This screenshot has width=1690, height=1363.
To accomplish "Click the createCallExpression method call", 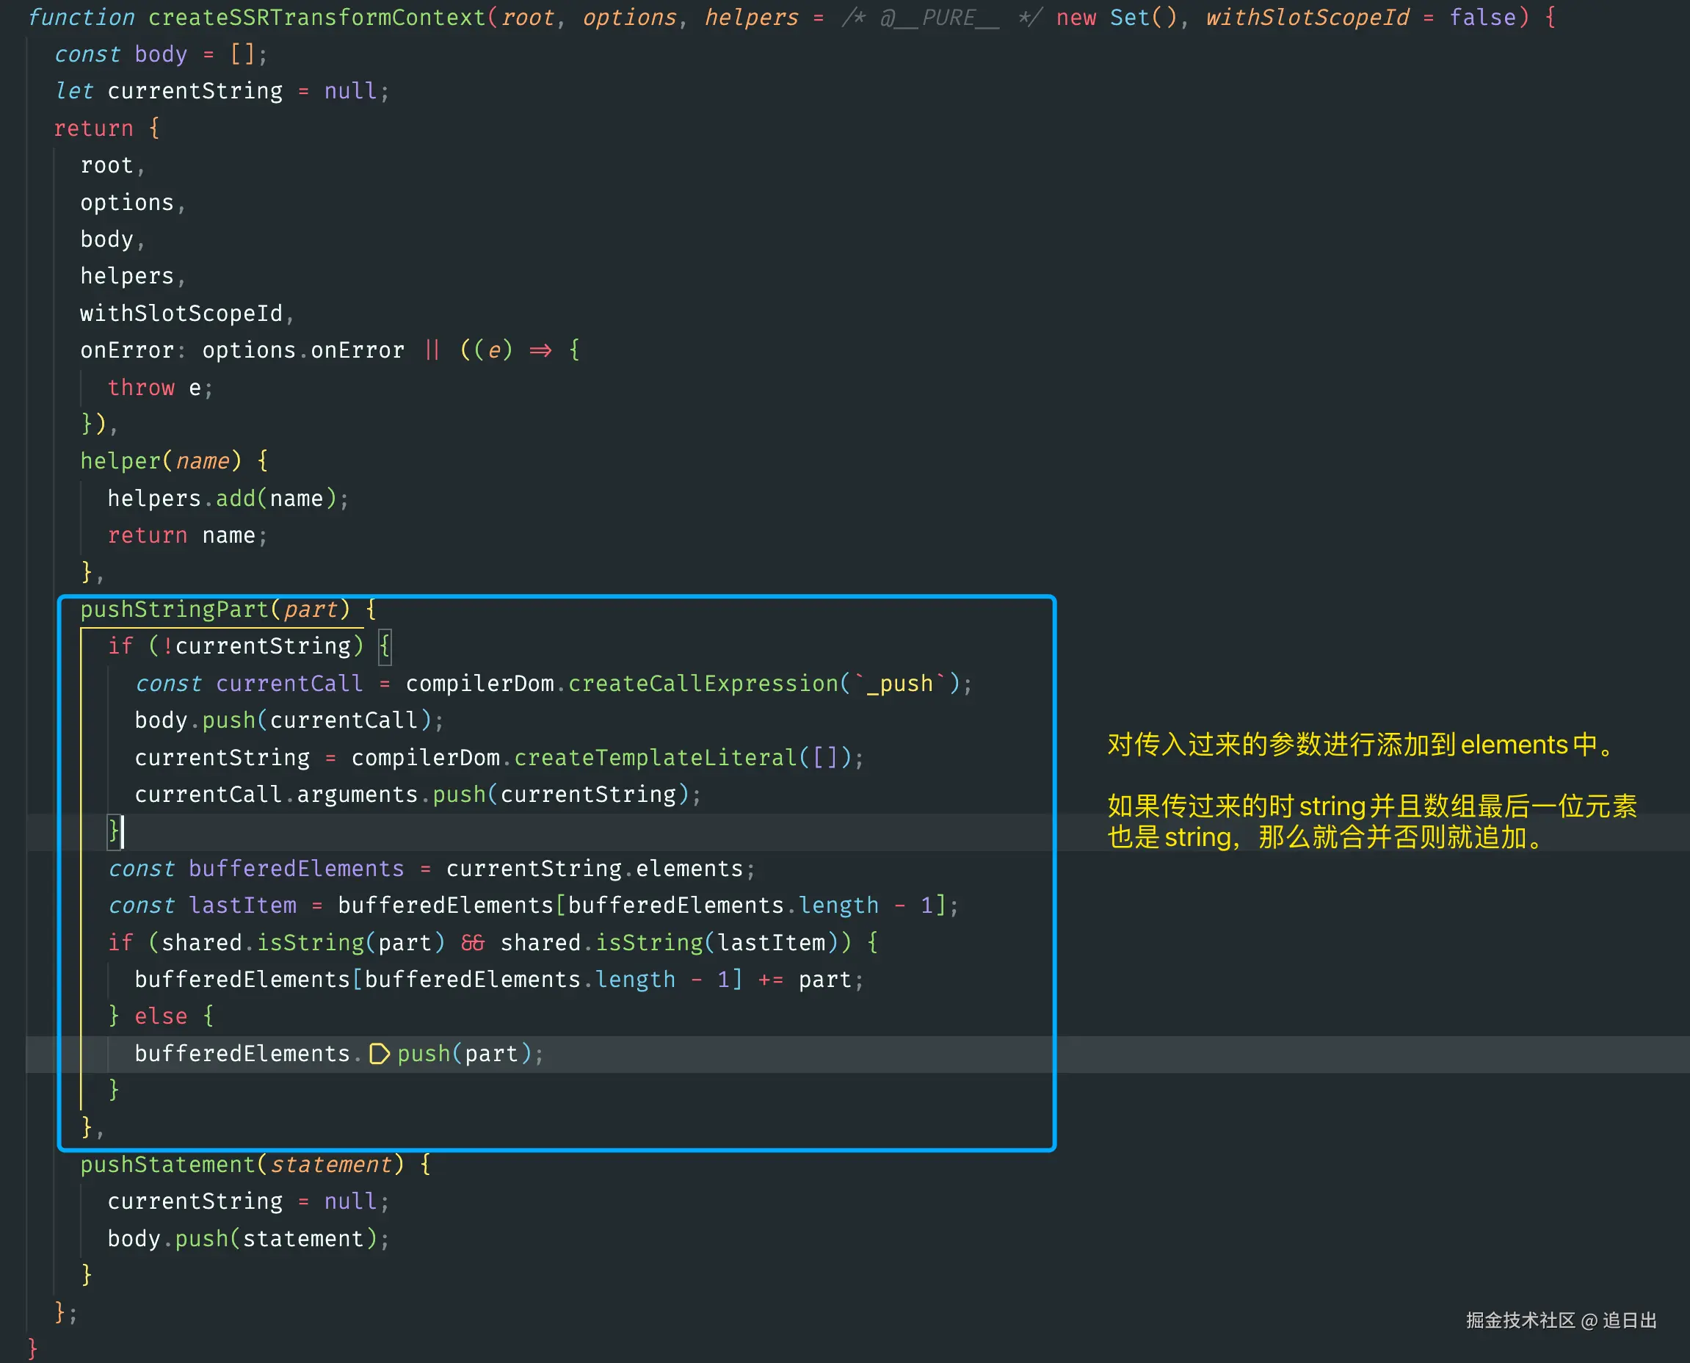I will [x=703, y=684].
